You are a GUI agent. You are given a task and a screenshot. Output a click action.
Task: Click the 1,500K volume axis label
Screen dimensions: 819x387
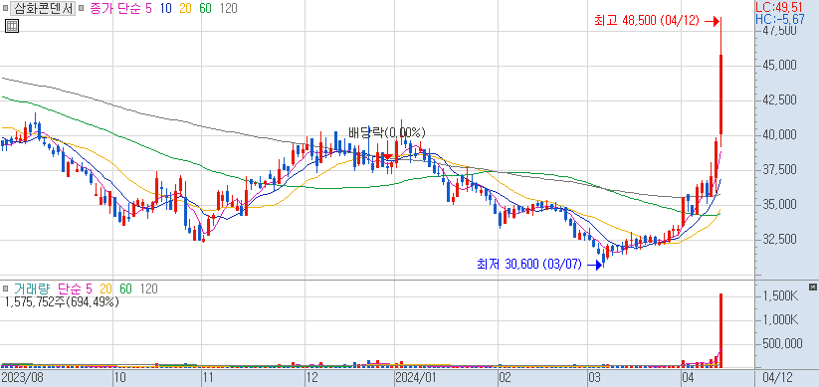tap(779, 296)
